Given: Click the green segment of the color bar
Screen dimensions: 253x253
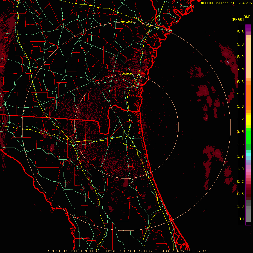Looking at the screenshot, I should [248, 135].
